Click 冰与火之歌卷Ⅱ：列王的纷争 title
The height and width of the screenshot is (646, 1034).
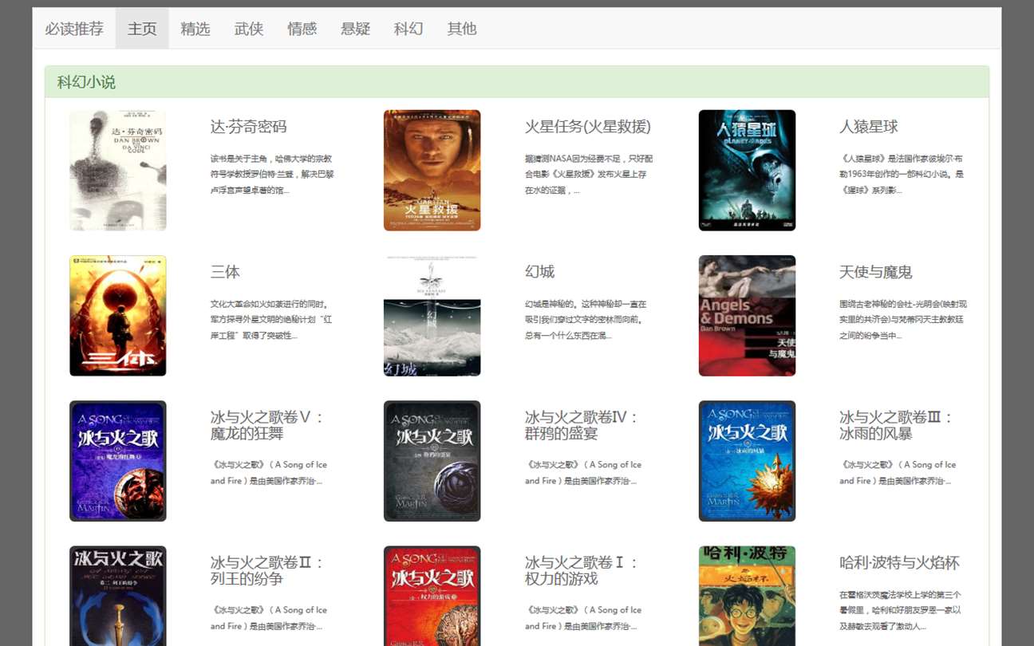click(268, 570)
